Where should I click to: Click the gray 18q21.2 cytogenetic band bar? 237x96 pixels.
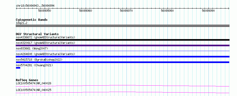(x=122, y=26)
